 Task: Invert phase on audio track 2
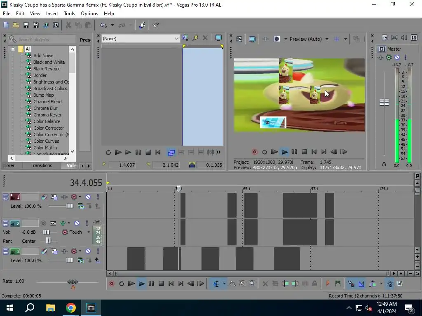(53, 223)
